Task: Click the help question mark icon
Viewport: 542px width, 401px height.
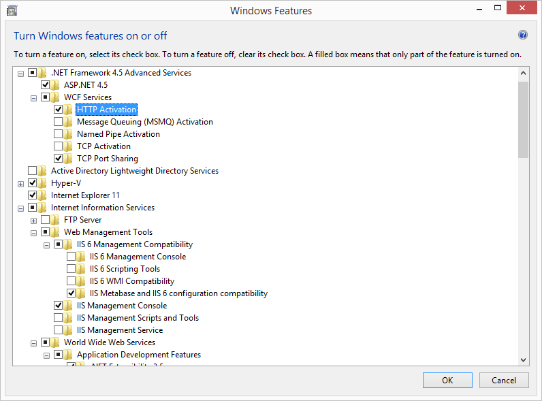Action: [x=523, y=35]
